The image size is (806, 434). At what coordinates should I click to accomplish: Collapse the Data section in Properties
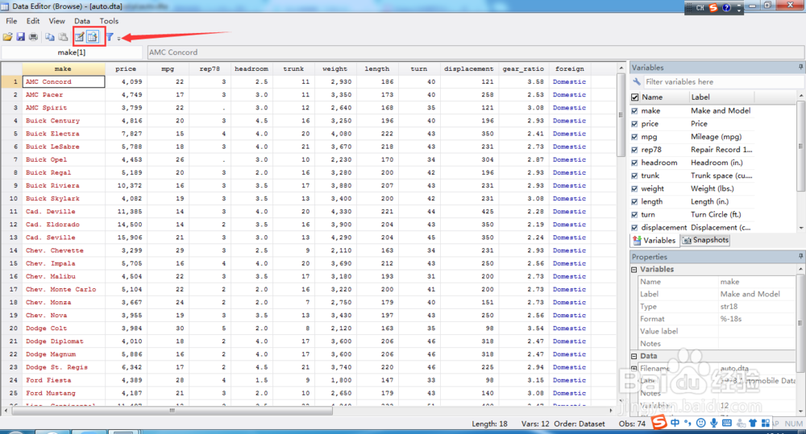point(634,356)
